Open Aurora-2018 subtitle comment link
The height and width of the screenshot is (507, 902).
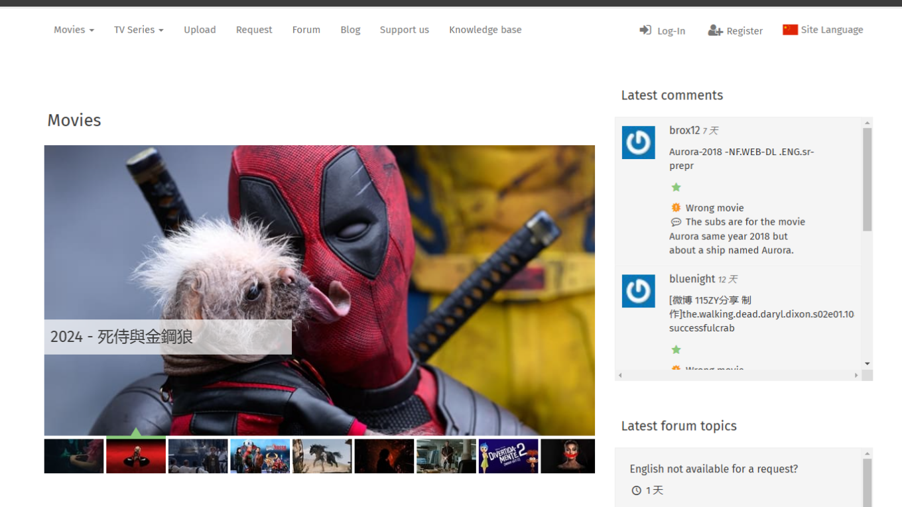(x=741, y=159)
